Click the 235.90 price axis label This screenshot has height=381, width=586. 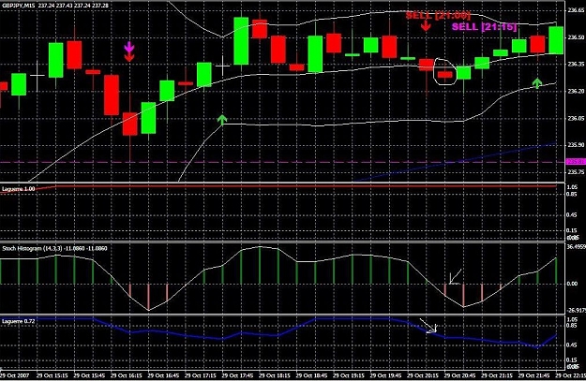(x=576, y=145)
